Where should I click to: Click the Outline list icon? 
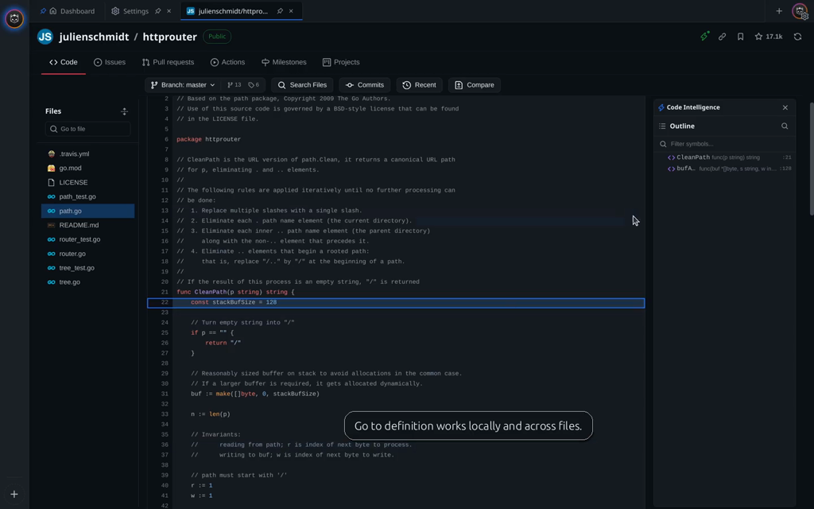(662, 126)
